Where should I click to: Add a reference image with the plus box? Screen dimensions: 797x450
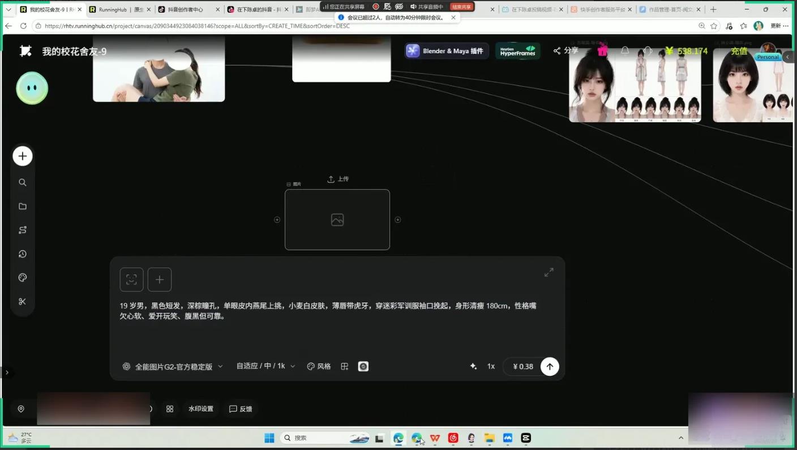pos(160,279)
